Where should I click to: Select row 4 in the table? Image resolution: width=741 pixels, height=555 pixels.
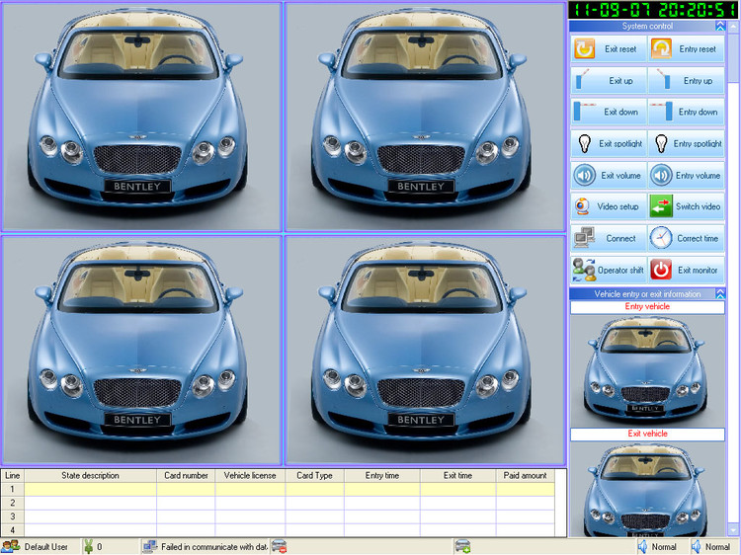tap(278, 530)
